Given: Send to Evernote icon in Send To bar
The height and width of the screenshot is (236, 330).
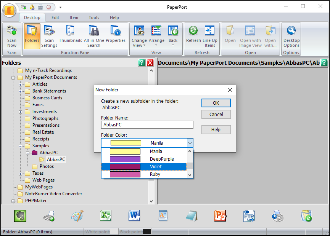Looking at the screenshot, I should coord(20,216).
